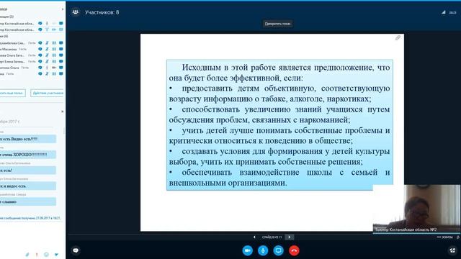Toggle paused video icon in Ольга Евге... row

click(54, 55)
